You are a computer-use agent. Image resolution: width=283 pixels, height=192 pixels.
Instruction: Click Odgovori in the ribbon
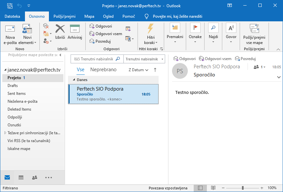101,26
